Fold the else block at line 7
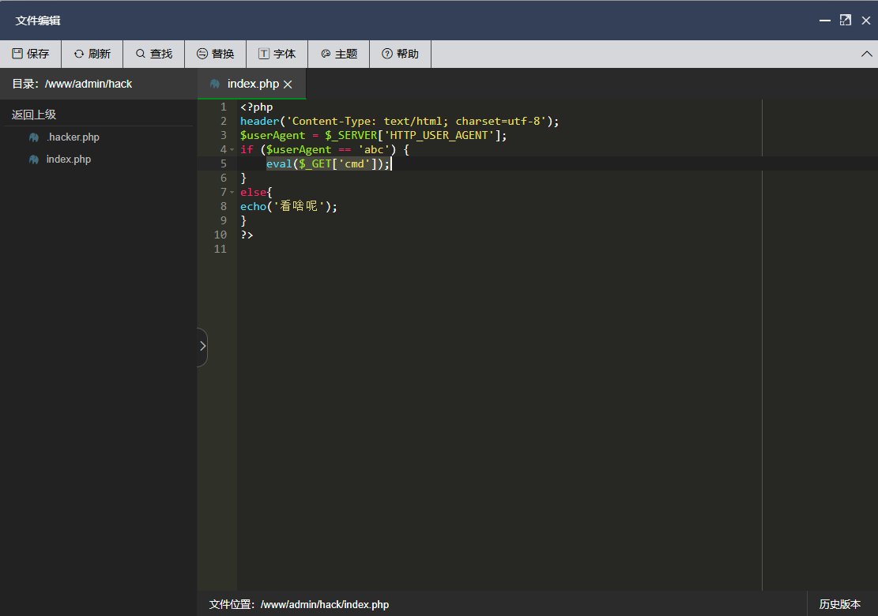 pyautogui.click(x=232, y=192)
